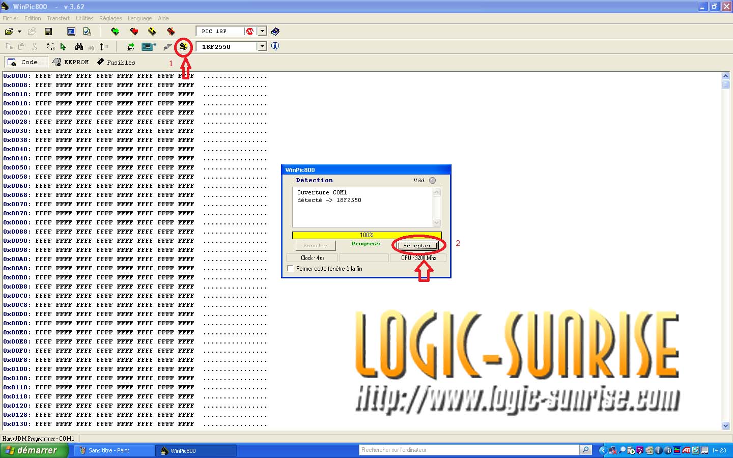Open the dropdown arrow next to Open icon
The height and width of the screenshot is (458, 733).
[19, 32]
